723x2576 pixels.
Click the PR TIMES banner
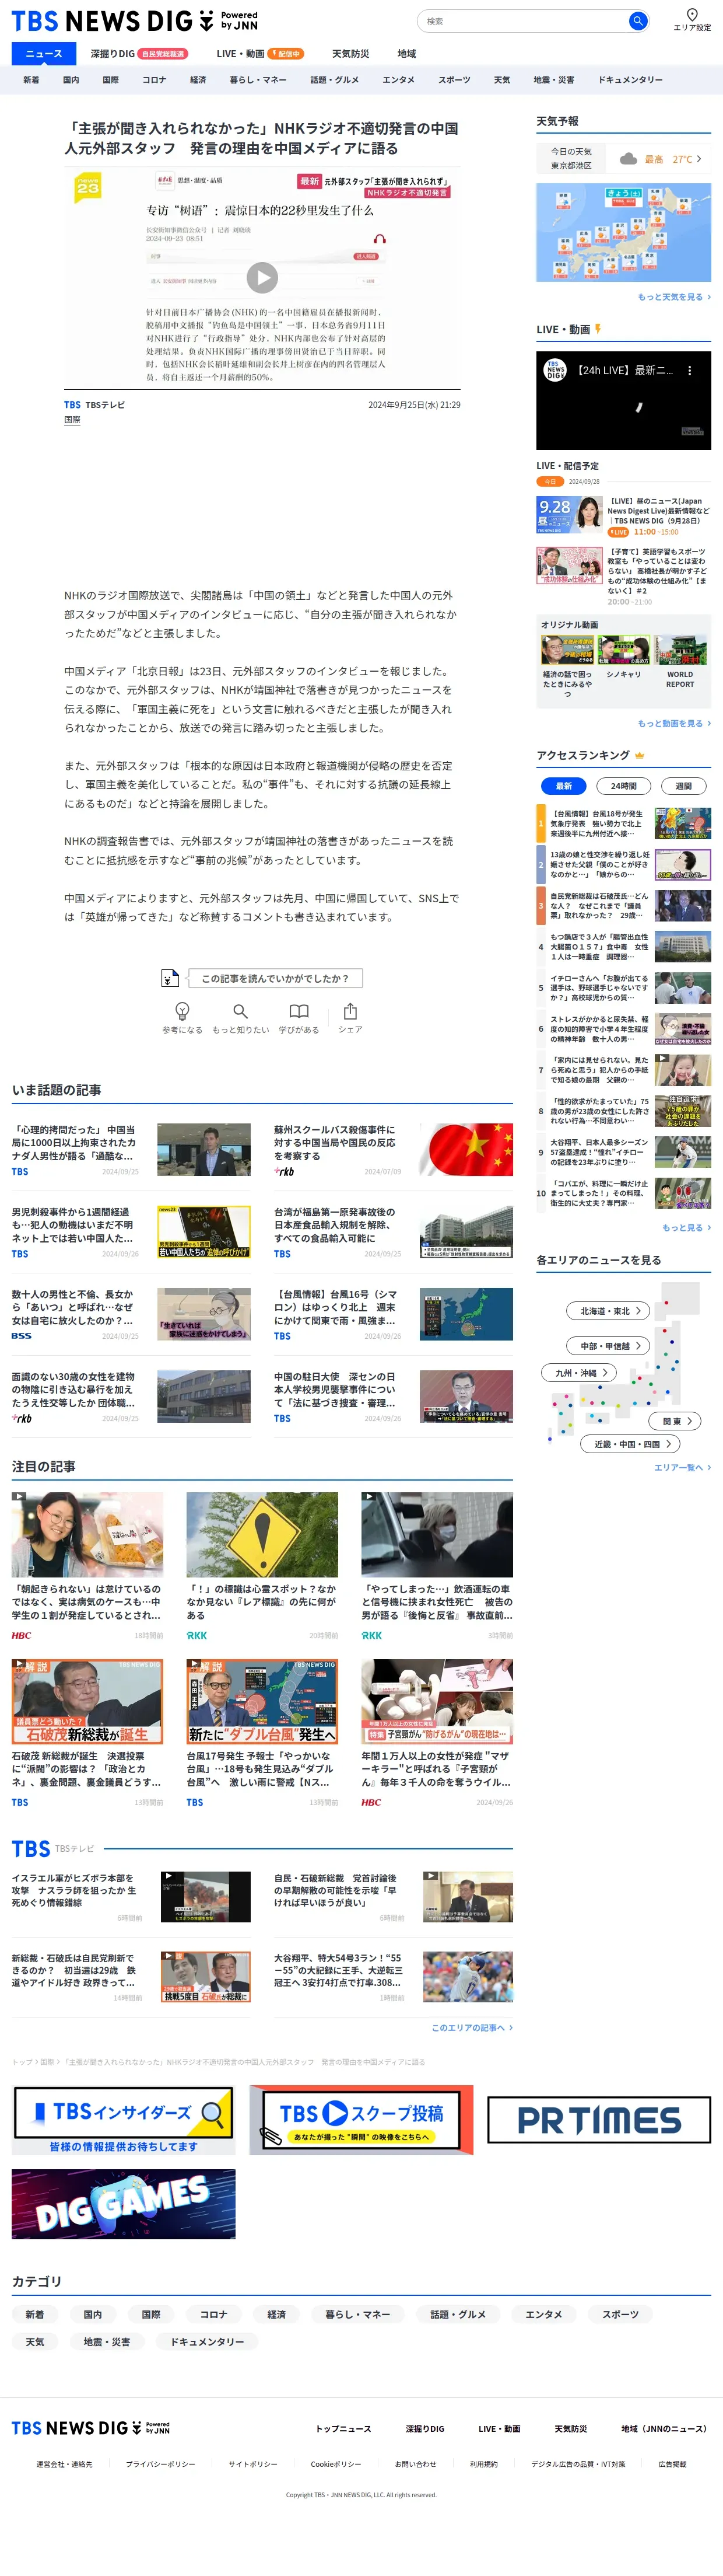pyautogui.click(x=599, y=2120)
